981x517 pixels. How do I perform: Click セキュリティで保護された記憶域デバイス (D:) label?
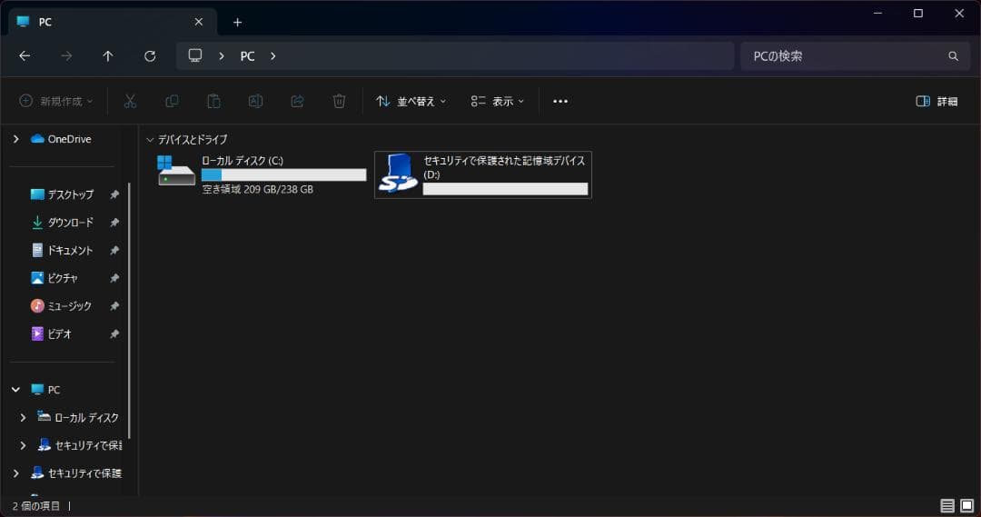coord(504,167)
